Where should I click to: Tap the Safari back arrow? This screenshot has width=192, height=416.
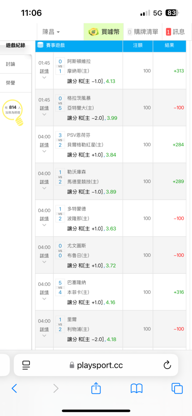click(x=14, y=389)
